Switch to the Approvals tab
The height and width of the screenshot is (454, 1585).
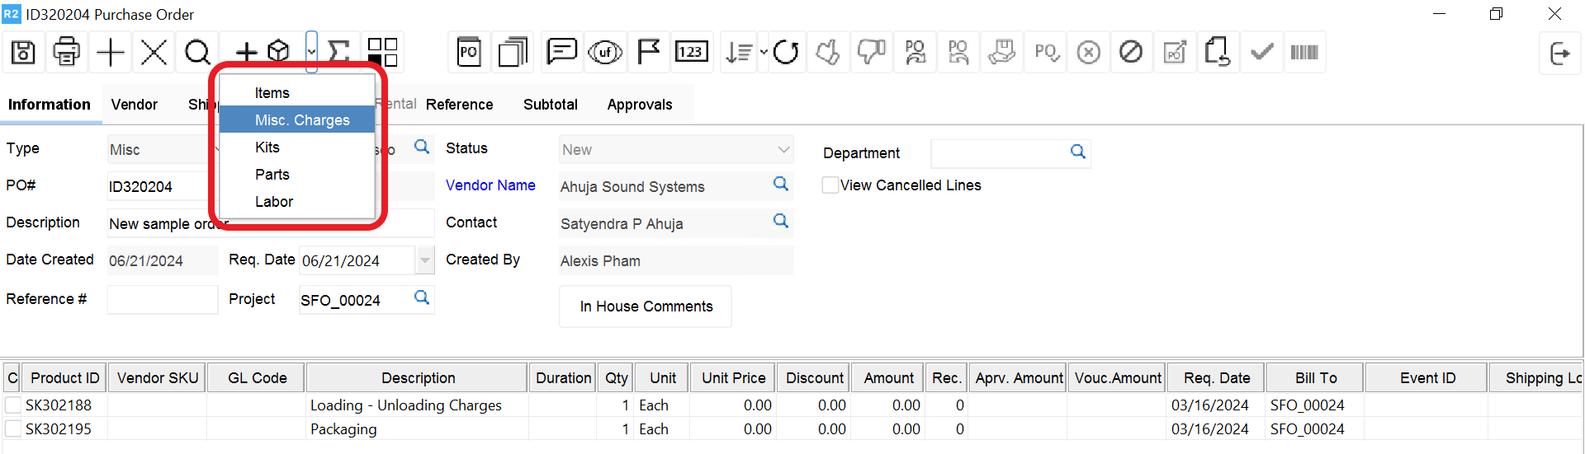(x=639, y=105)
